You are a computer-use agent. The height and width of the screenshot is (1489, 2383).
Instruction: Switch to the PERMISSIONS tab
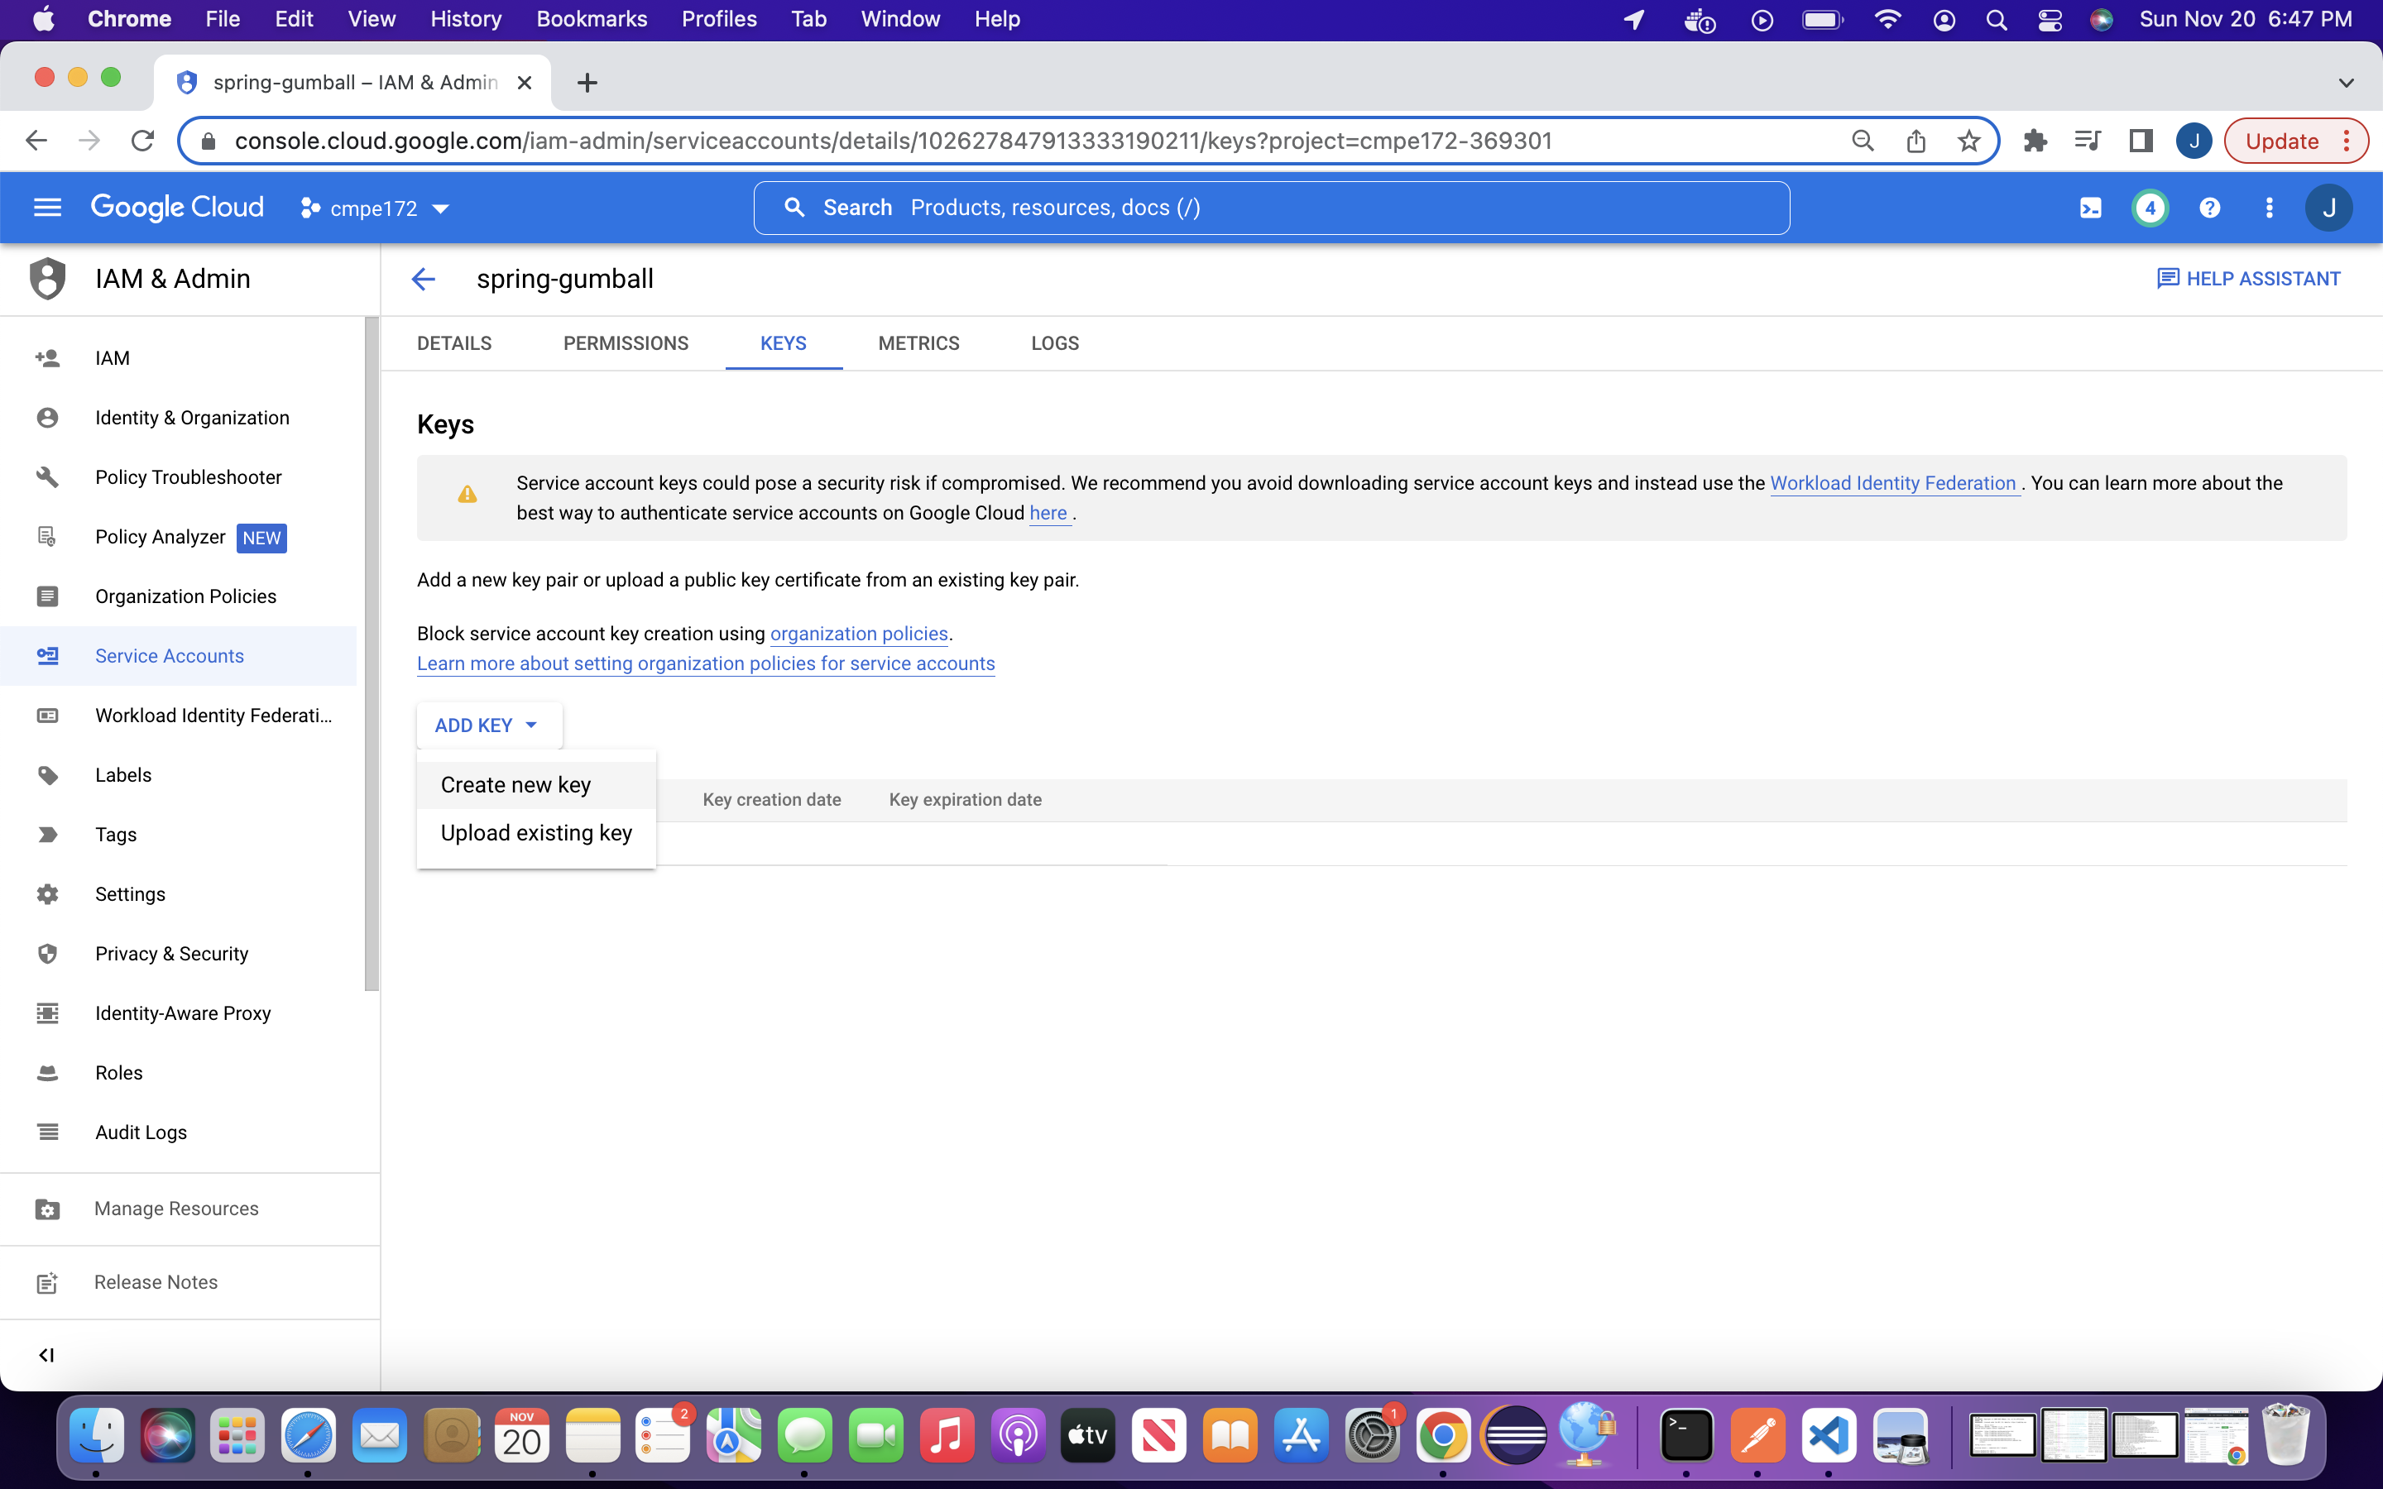point(626,343)
